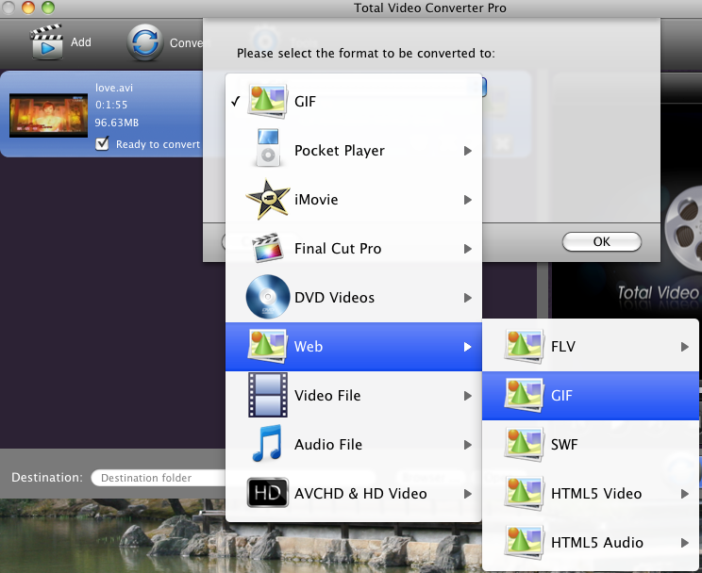Expand AVCHD & HD Video submenu arrow
The width and height of the screenshot is (702, 573).
468,494
